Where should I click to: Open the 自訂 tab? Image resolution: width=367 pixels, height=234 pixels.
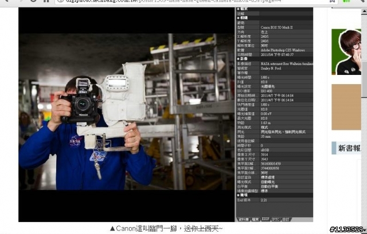point(286,219)
